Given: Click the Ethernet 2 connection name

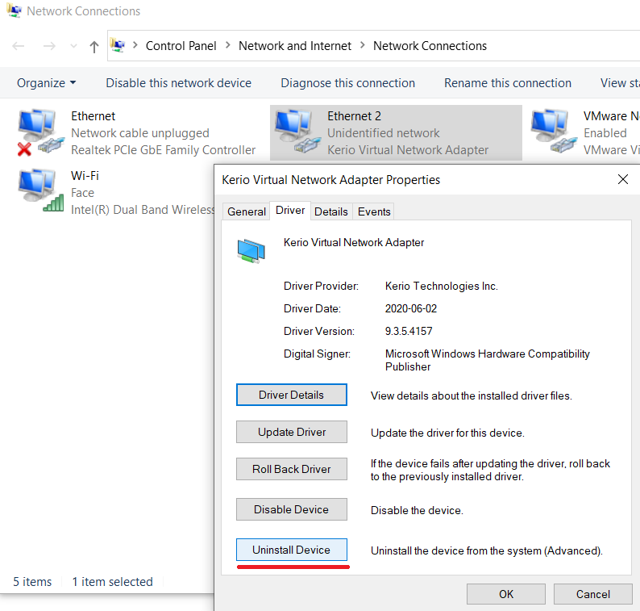Looking at the screenshot, I should coord(354,116).
